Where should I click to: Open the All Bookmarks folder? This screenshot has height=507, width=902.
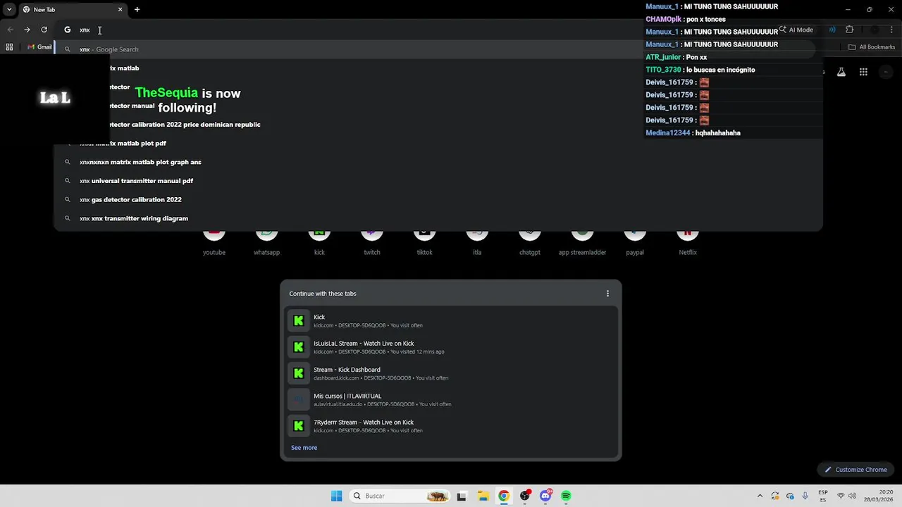872,47
